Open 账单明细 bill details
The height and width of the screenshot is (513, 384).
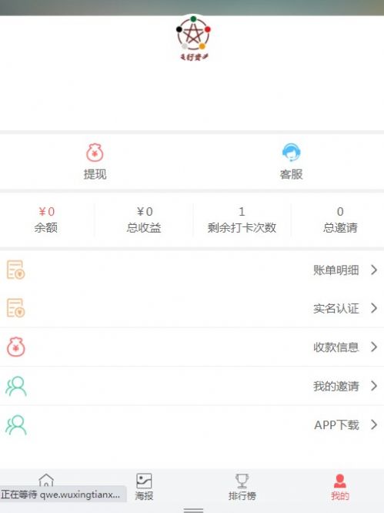[336, 270]
